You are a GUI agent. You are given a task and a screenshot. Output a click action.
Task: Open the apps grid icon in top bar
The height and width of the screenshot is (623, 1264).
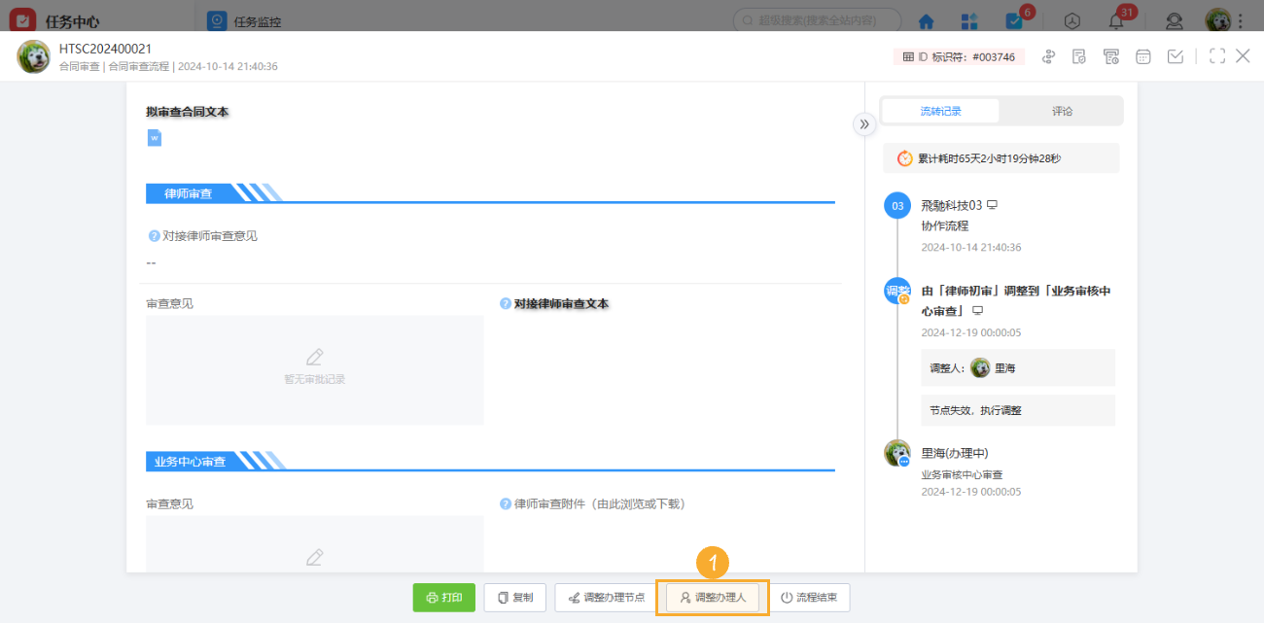click(x=967, y=20)
